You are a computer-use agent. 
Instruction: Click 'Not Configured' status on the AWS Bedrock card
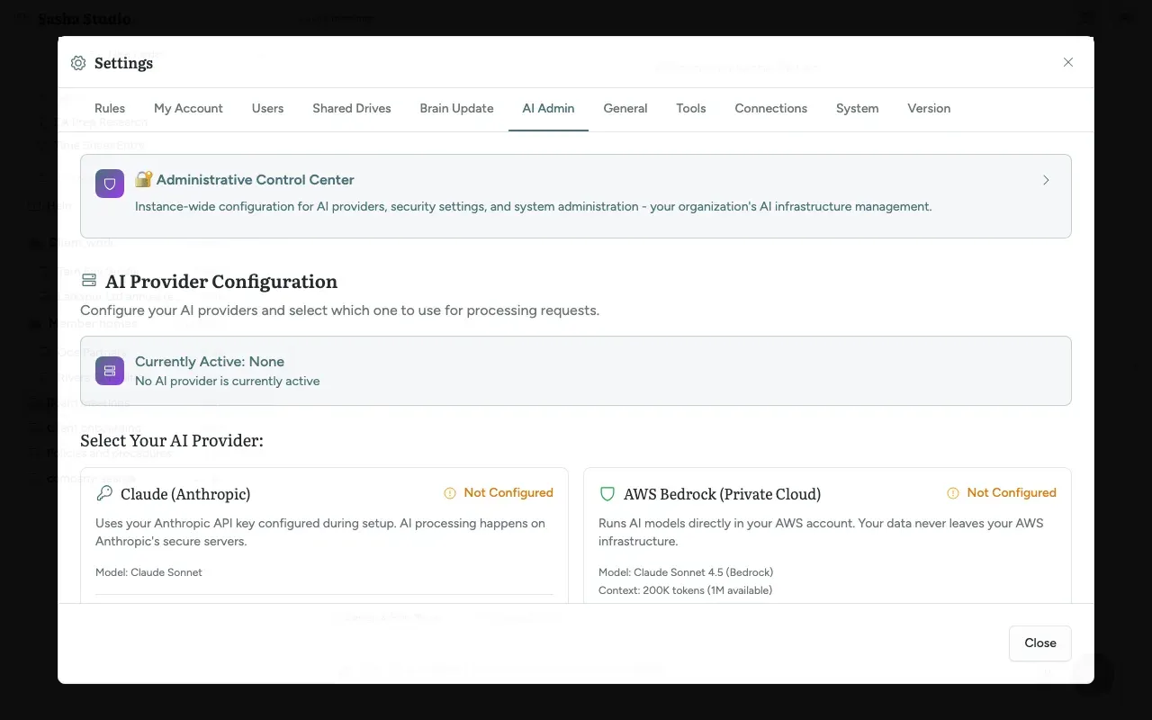[x=1012, y=493]
